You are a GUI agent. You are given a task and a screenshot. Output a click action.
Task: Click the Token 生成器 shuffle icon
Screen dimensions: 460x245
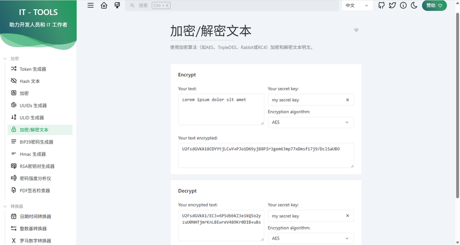[x=13, y=68]
